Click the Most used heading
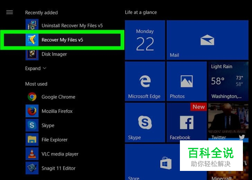 click(36, 84)
